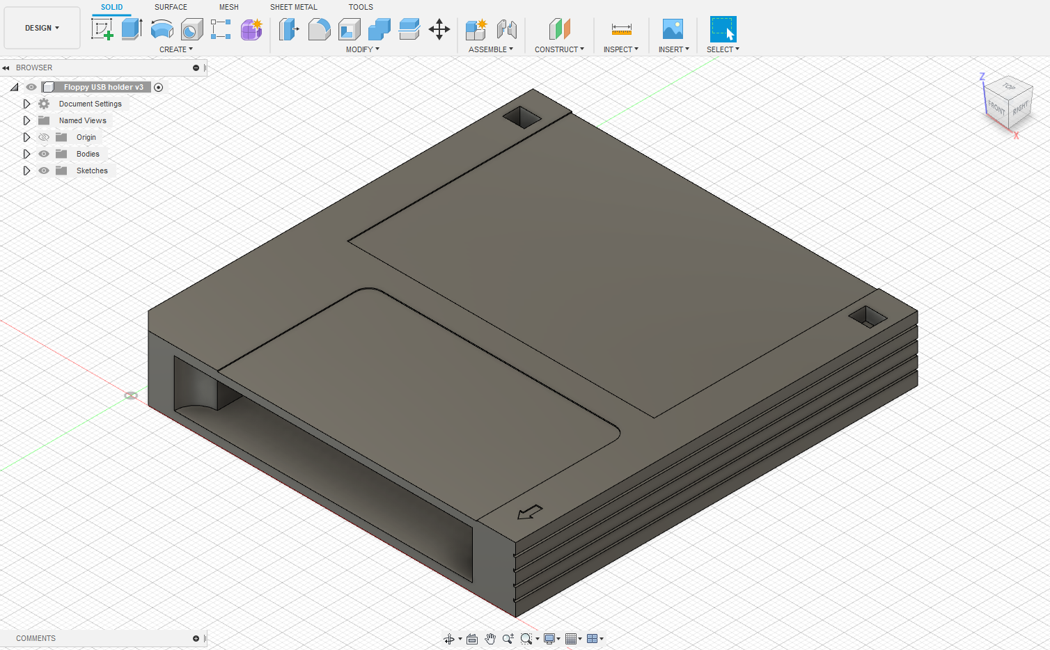
Task: Activate the Select tool icon
Action: tap(723, 29)
